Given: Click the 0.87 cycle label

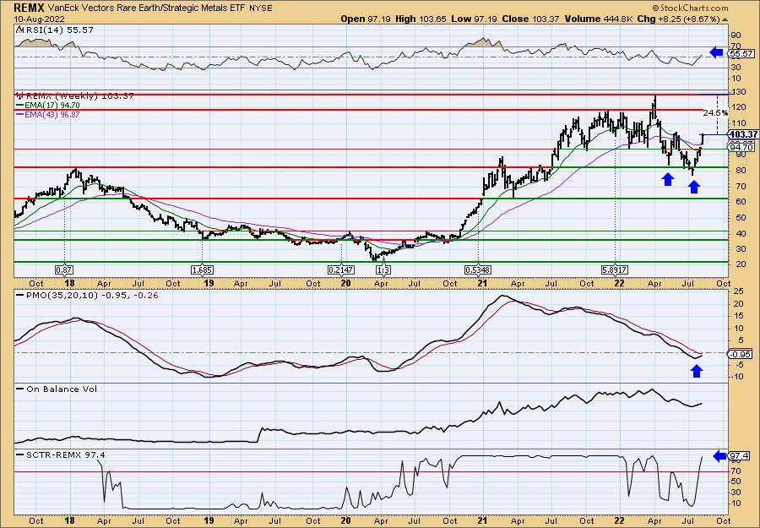Looking at the screenshot, I should tap(64, 269).
